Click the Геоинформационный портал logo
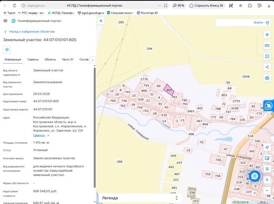Screen dimensions: 274x204 [x=36, y=21]
